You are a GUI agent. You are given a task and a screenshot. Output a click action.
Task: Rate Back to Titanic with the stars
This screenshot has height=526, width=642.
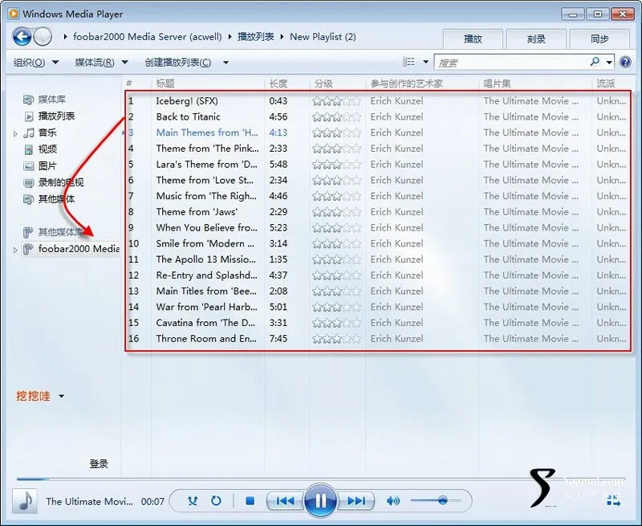pos(336,116)
